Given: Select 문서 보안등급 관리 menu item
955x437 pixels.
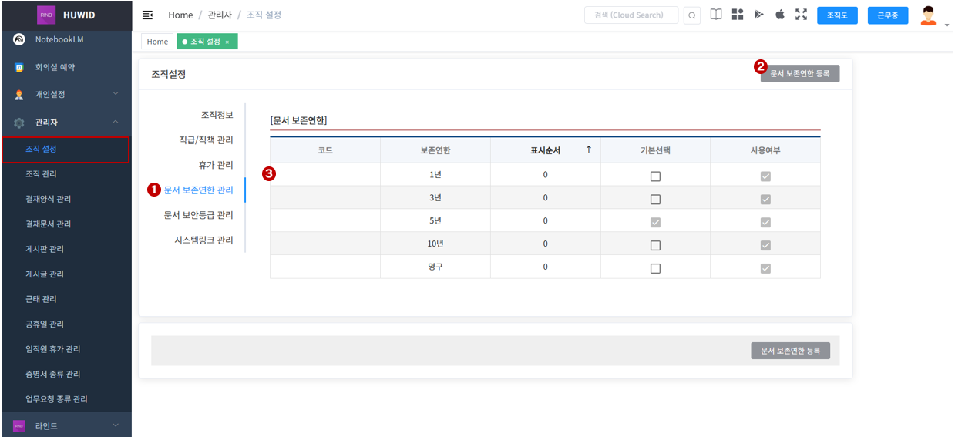Looking at the screenshot, I should click(x=198, y=215).
